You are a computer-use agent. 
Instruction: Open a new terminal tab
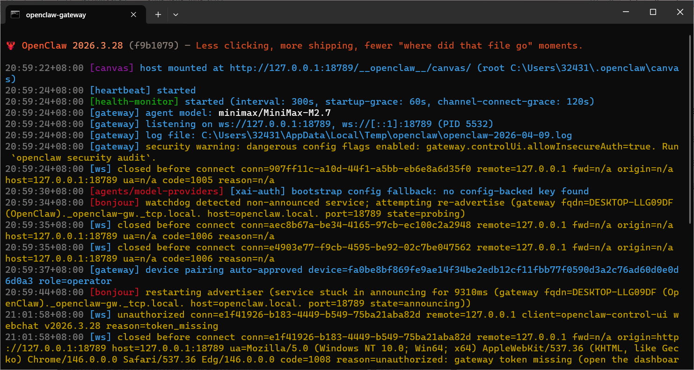tap(158, 14)
